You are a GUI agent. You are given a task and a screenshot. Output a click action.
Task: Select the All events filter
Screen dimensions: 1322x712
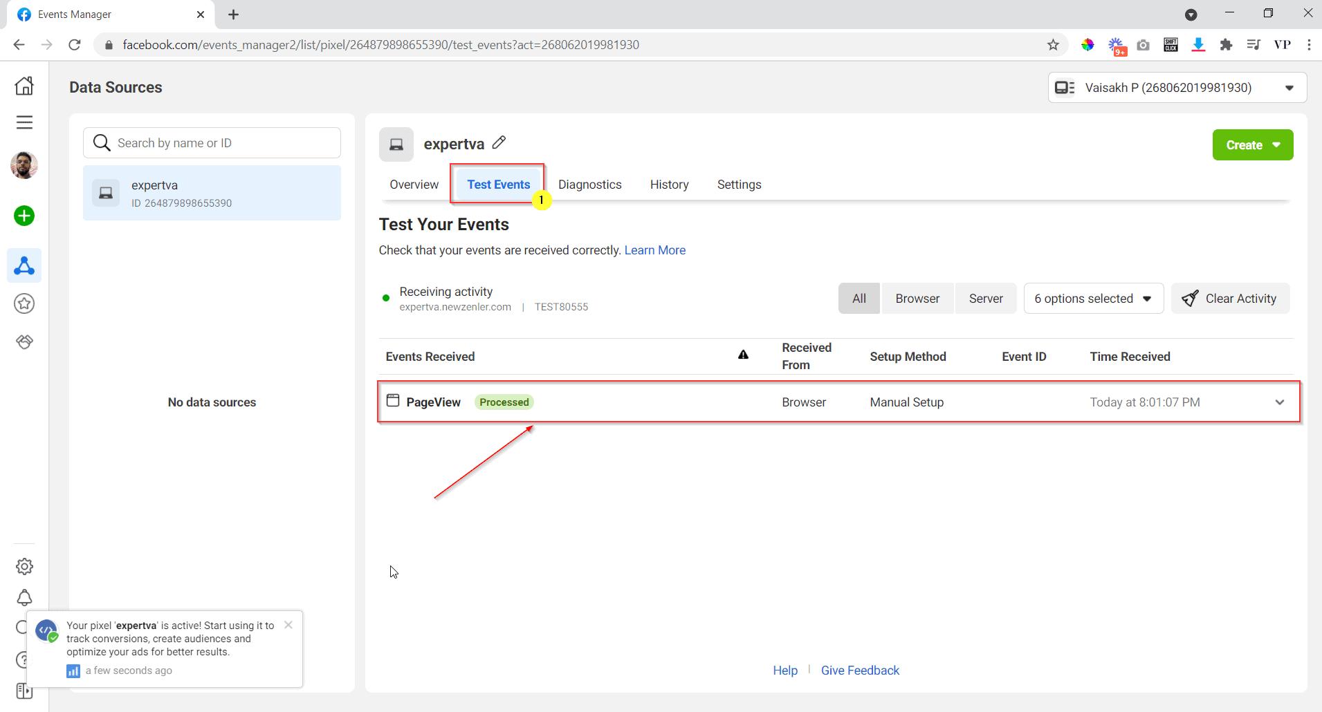(x=859, y=298)
